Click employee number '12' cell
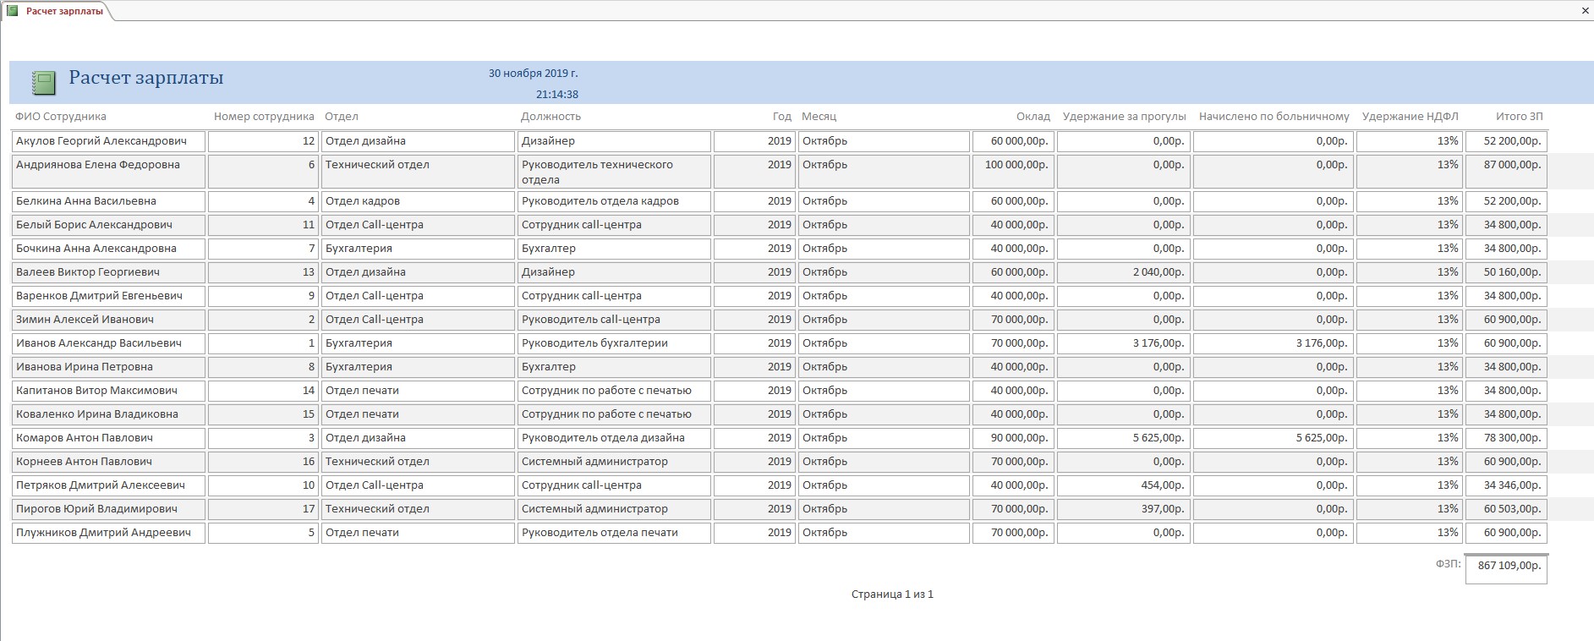1594x641 pixels. tap(263, 141)
